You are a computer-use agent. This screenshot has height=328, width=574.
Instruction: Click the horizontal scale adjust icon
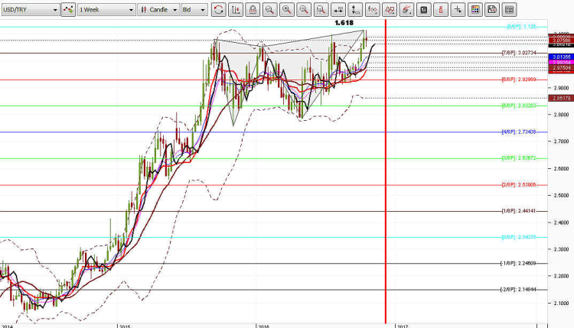point(337,9)
